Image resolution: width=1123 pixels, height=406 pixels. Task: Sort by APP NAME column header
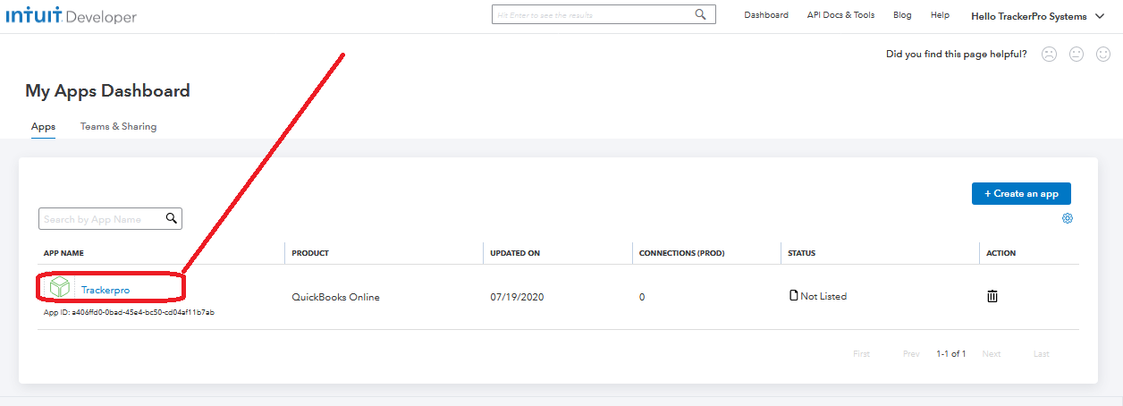[x=63, y=253]
